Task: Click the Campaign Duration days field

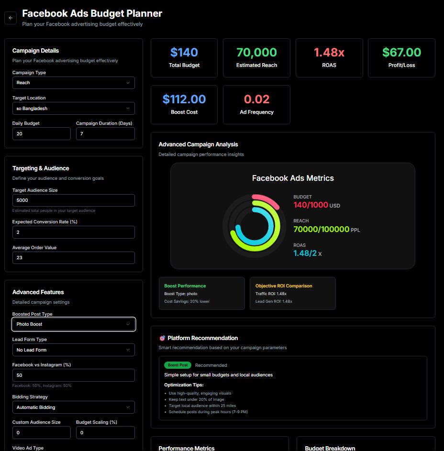Action: (x=105, y=133)
